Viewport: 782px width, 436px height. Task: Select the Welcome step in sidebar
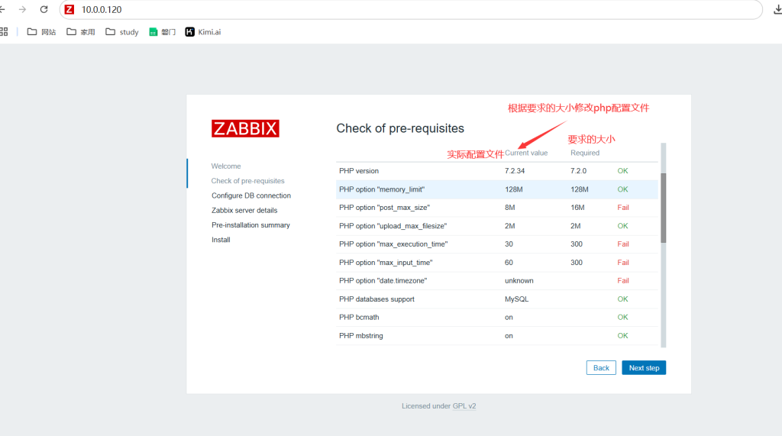coord(226,166)
